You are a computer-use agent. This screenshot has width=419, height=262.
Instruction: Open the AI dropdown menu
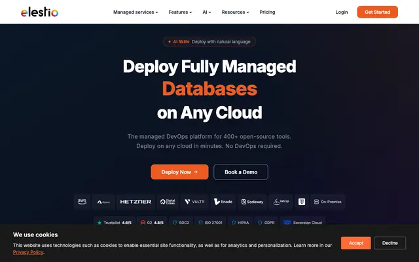pos(207,12)
